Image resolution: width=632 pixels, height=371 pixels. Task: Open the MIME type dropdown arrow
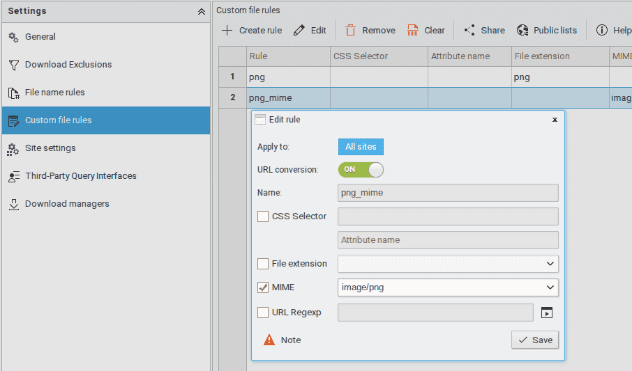(550, 287)
